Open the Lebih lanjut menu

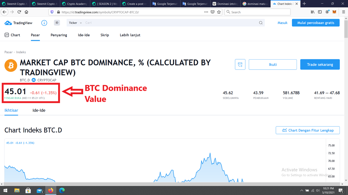[x=130, y=35]
